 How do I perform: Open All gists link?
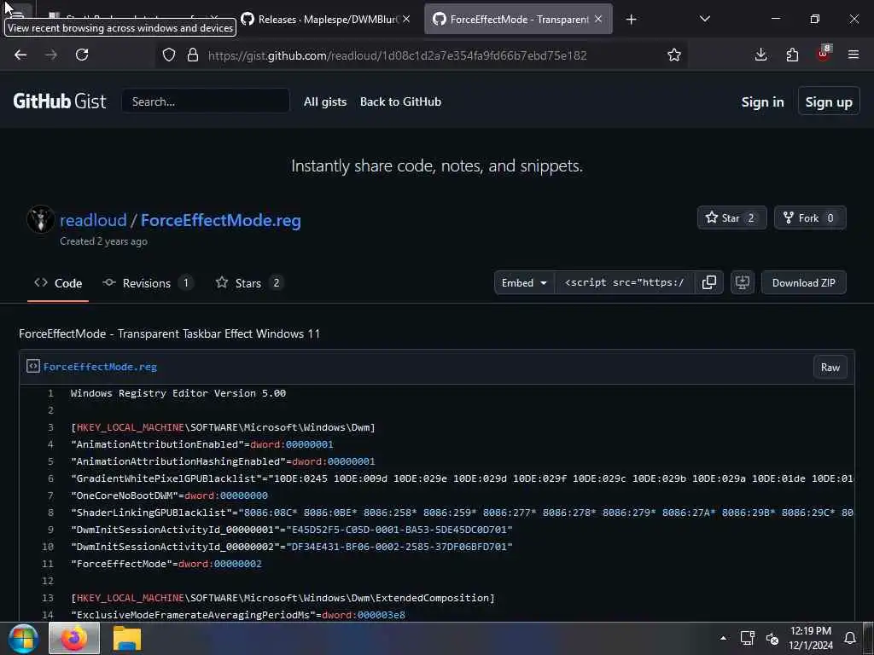(325, 102)
